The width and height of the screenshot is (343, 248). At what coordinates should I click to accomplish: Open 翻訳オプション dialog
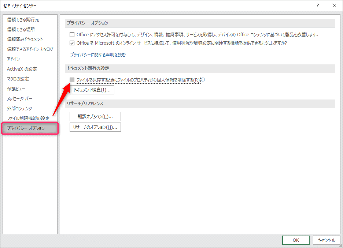pos(95,117)
